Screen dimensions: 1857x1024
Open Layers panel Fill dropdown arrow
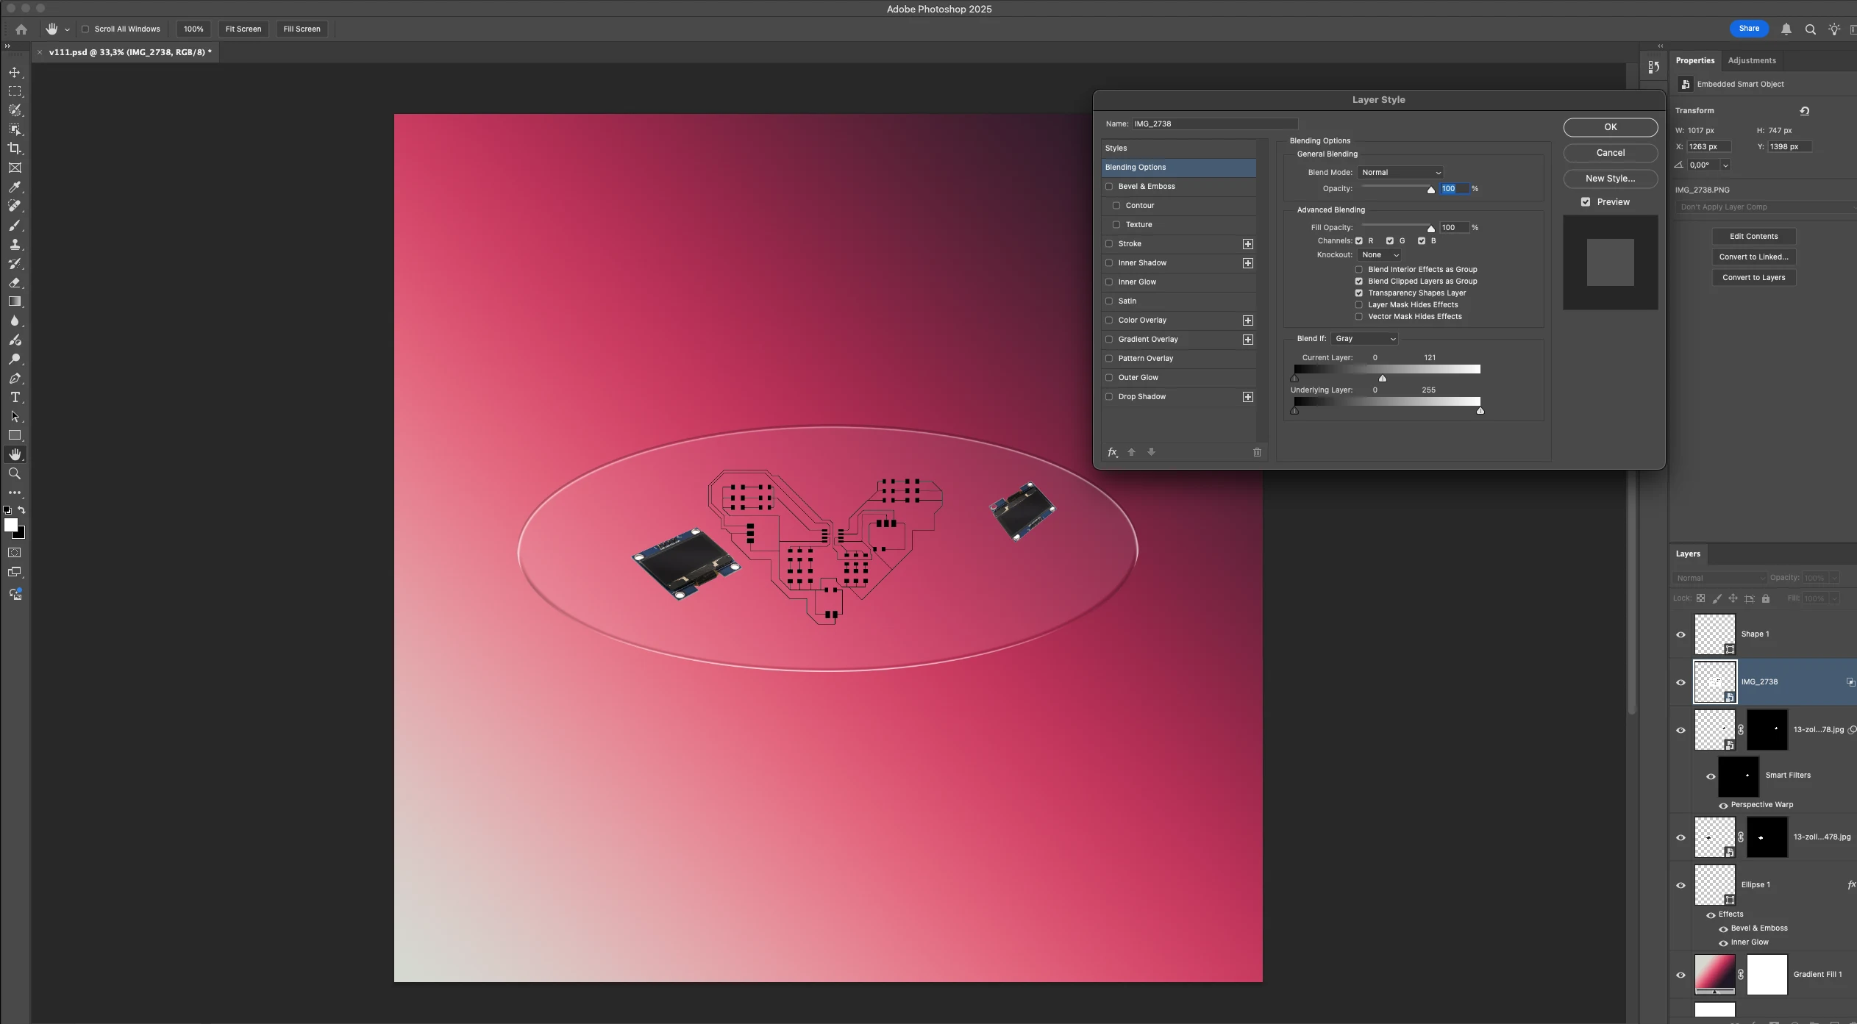1834,599
